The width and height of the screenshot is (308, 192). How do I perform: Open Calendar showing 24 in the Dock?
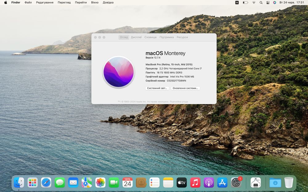(x=127, y=182)
